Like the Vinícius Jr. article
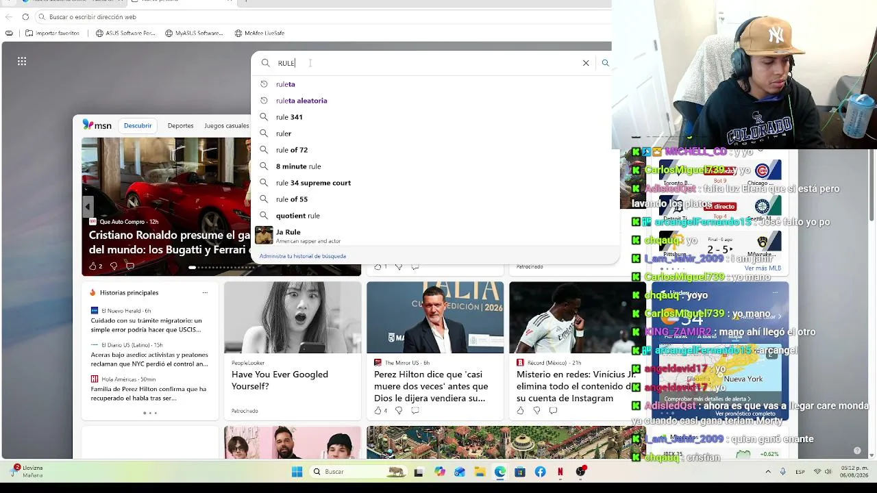This screenshot has width=877, height=493. click(520, 411)
